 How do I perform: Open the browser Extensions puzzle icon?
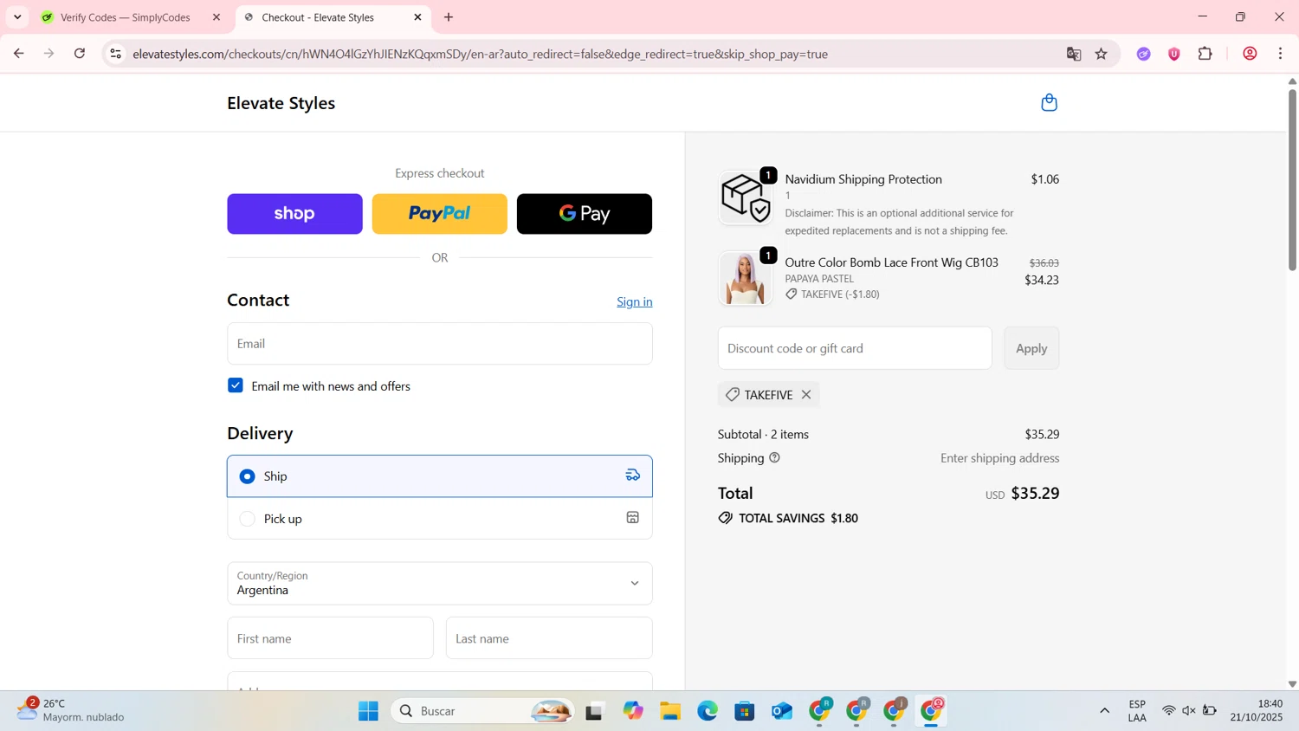tap(1205, 54)
